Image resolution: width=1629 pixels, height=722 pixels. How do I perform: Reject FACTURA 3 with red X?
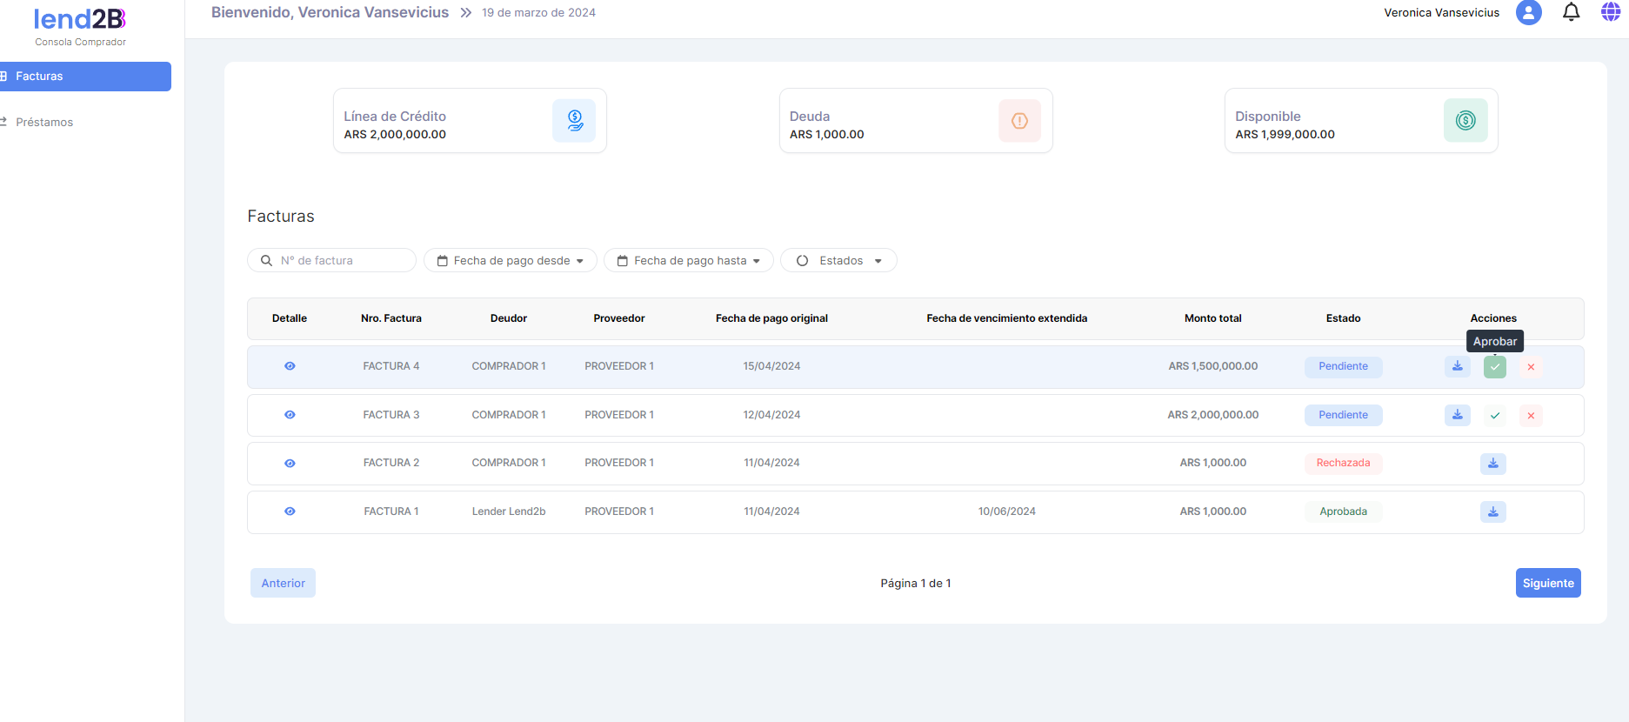pyautogui.click(x=1531, y=416)
